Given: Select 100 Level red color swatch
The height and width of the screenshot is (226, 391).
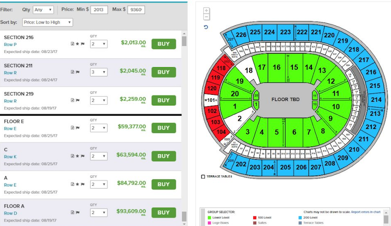Looking at the screenshot, I should coord(254,218).
